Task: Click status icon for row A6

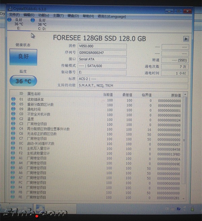Action: 13,173
